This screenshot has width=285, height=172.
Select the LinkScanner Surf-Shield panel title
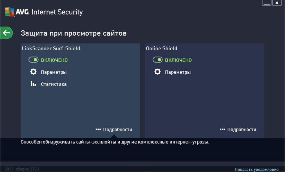point(51,48)
